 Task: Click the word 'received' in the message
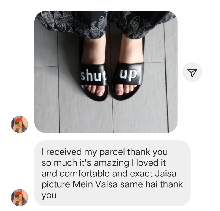63,152
